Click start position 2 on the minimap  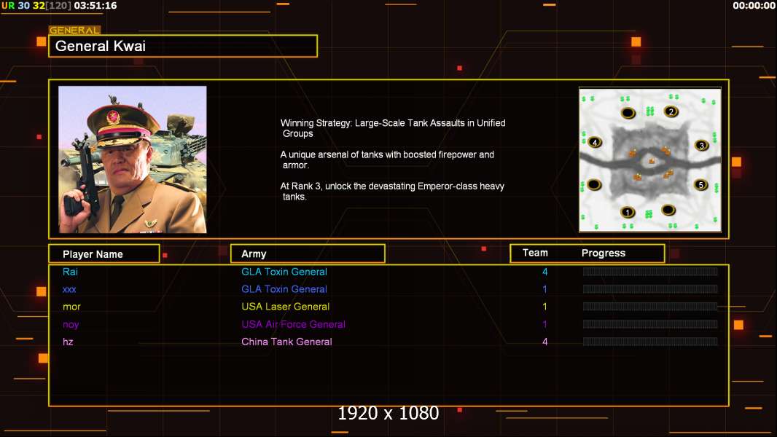point(671,111)
